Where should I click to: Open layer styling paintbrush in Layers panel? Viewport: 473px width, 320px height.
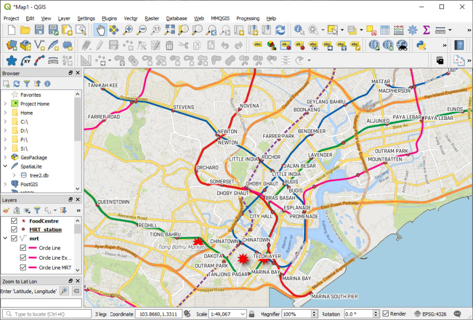pos(6,210)
